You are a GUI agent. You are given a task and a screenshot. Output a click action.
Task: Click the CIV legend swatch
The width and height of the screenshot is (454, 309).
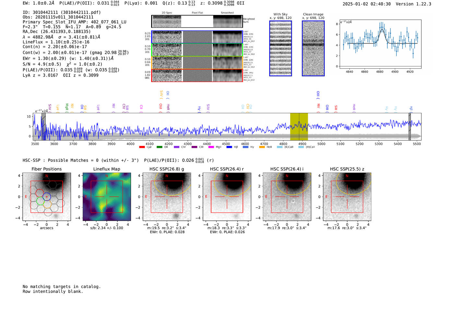[x=176, y=147]
